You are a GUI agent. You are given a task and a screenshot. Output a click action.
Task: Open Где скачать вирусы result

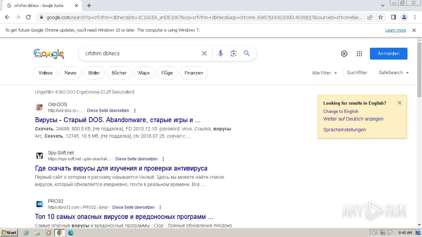(x=121, y=168)
